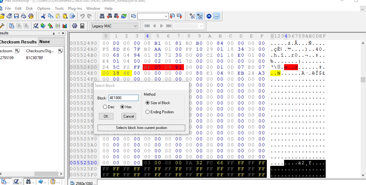Open the results panel dropdown arrow
This screenshot has height=185, width=366.
pyautogui.click(x=54, y=33)
